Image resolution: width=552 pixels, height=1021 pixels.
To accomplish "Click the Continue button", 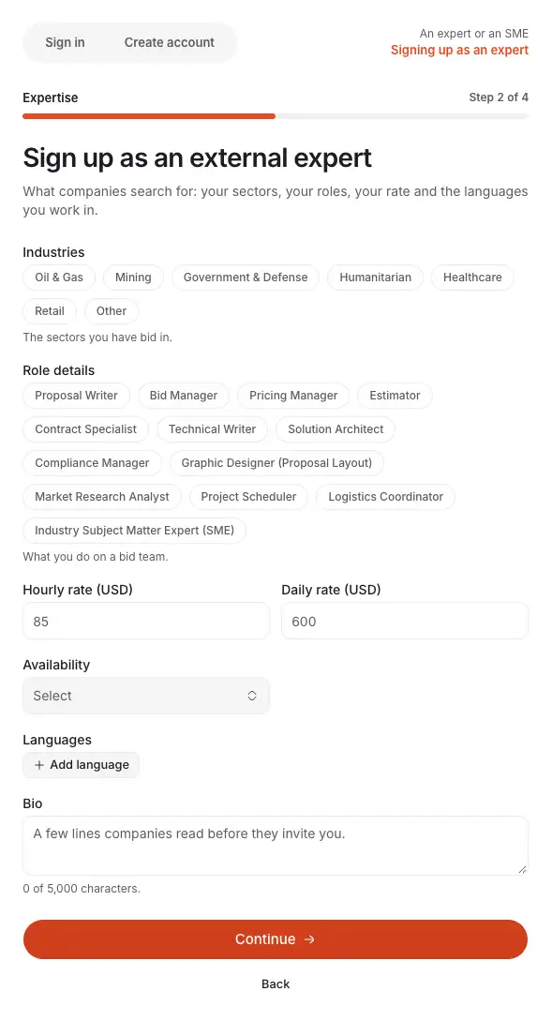I will click(x=276, y=939).
